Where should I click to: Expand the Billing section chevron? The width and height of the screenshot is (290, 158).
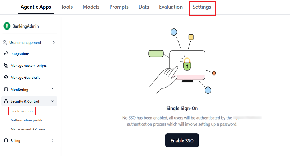click(x=53, y=141)
